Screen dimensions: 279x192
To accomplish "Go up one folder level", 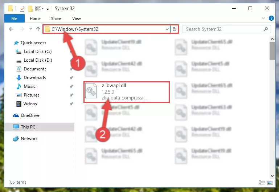I will tap(38, 29).
